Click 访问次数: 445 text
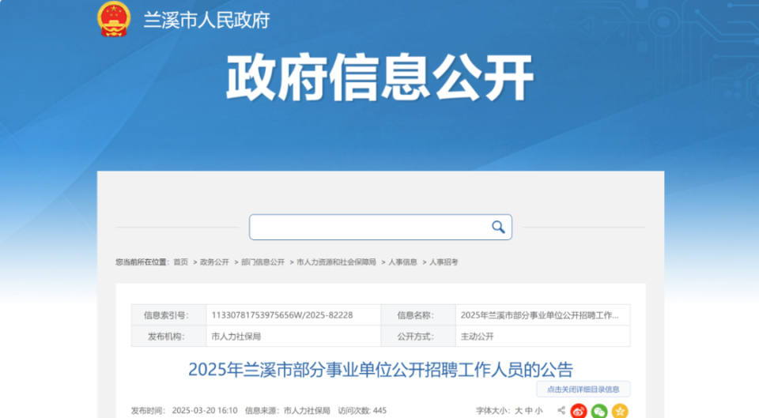This screenshot has height=418, width=759. coord(362,411)
